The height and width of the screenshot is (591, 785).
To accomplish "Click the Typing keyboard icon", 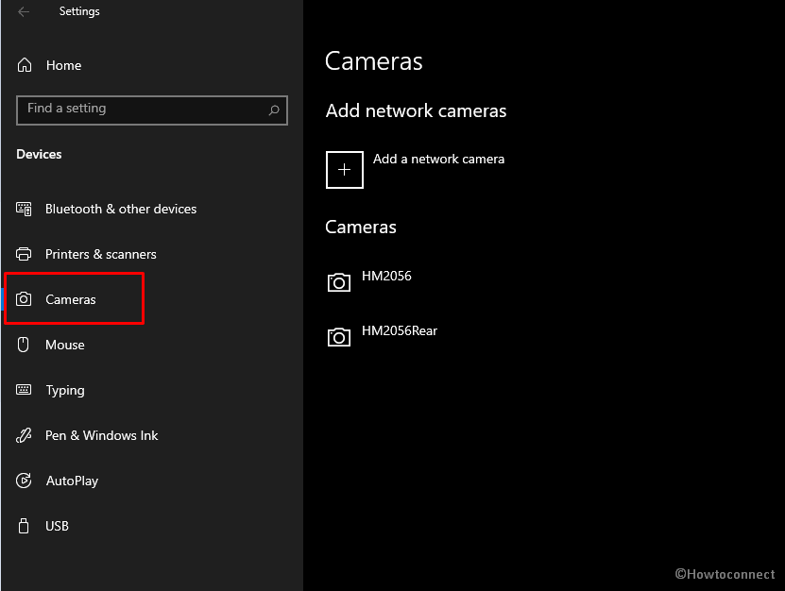I will pyautogui.click(x=25, y=390).
